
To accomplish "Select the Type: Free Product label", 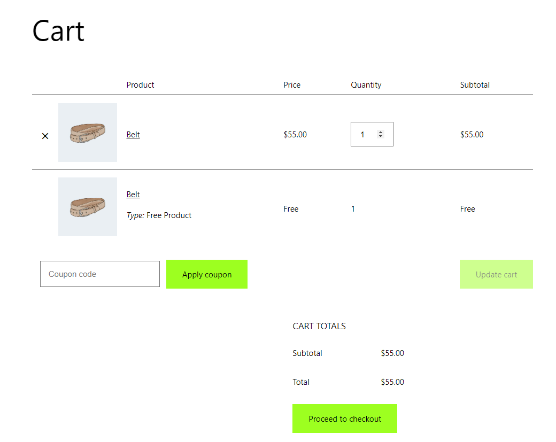I will 159,215.
